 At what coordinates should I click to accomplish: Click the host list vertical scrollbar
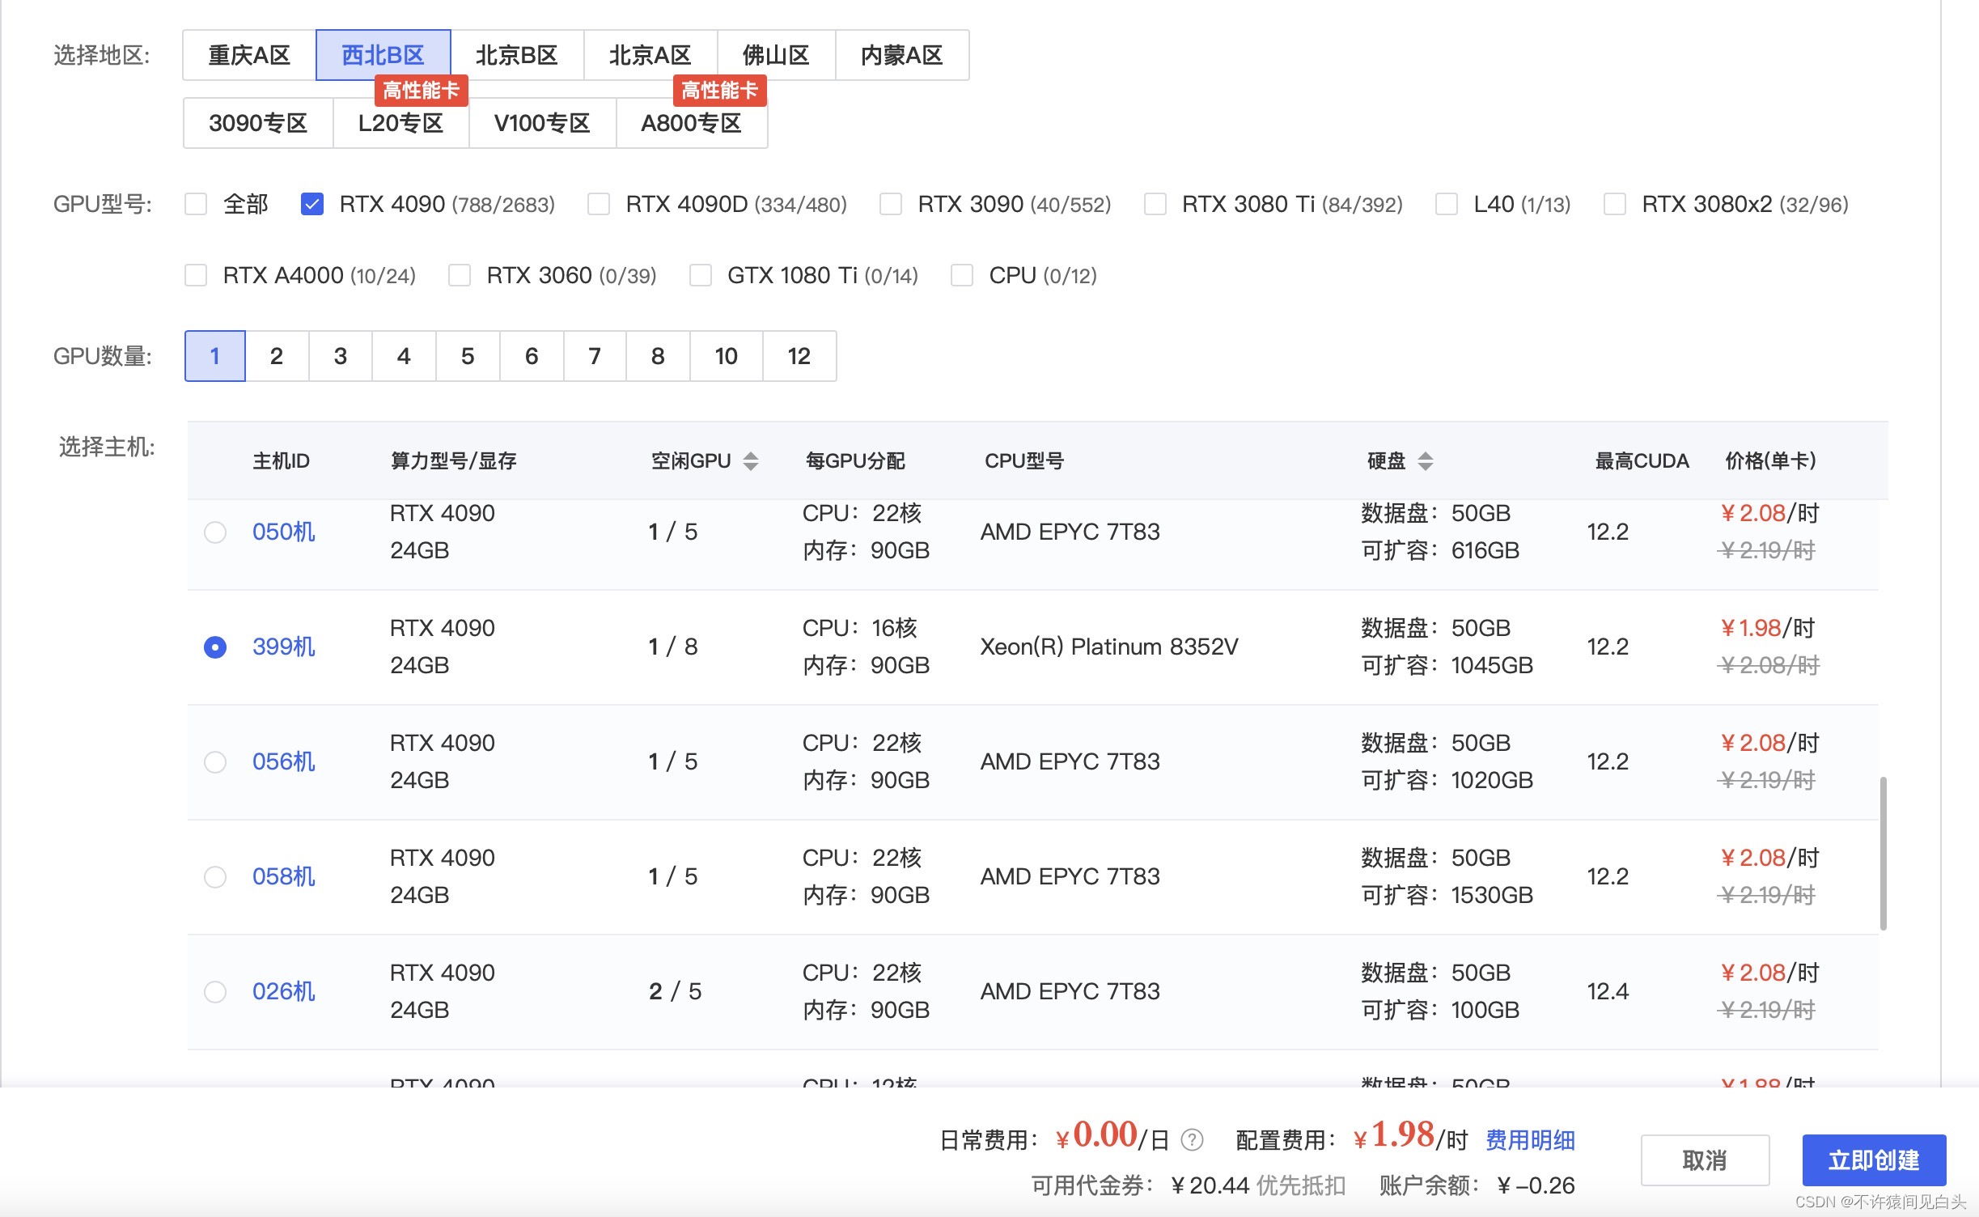1883,854
